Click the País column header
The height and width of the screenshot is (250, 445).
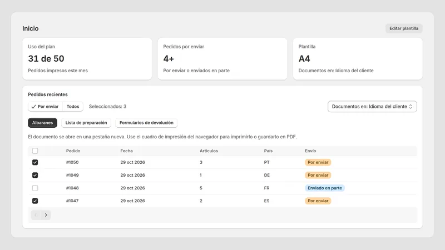[268, 151]
